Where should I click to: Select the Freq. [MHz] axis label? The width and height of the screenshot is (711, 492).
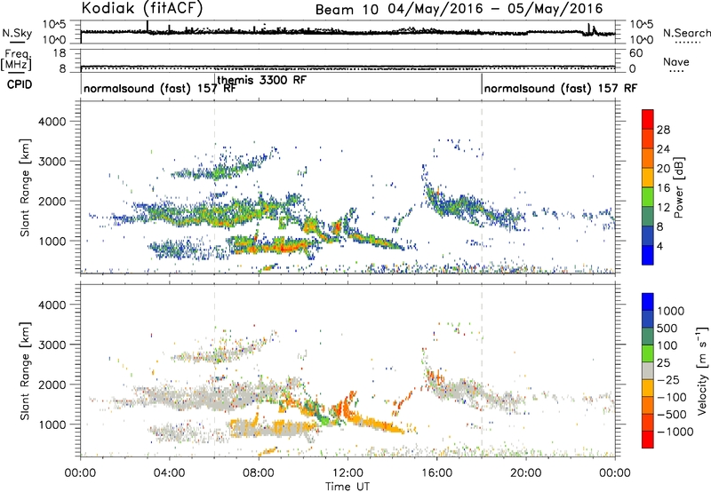[x=16, y=60]
